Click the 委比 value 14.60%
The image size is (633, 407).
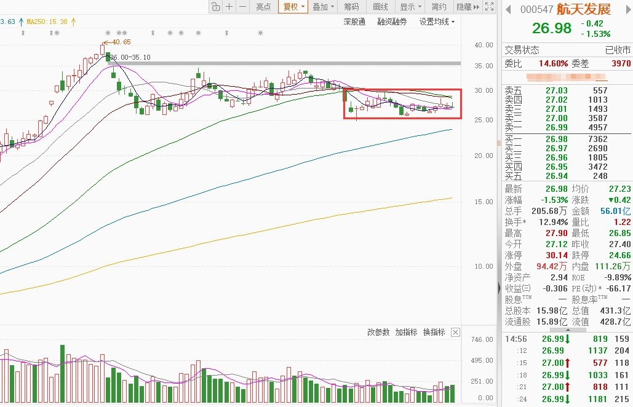[554, 64]
